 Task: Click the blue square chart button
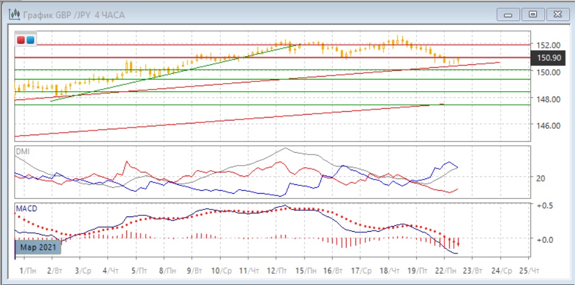(30, 40)
